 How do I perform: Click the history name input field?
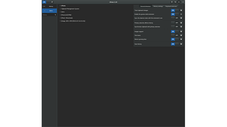pos(48,15)
